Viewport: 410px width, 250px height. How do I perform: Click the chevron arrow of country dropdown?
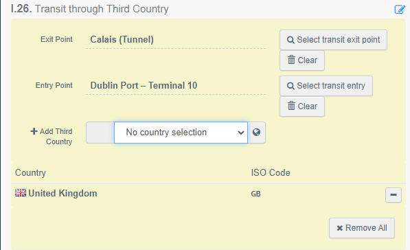tap(241, 133)
